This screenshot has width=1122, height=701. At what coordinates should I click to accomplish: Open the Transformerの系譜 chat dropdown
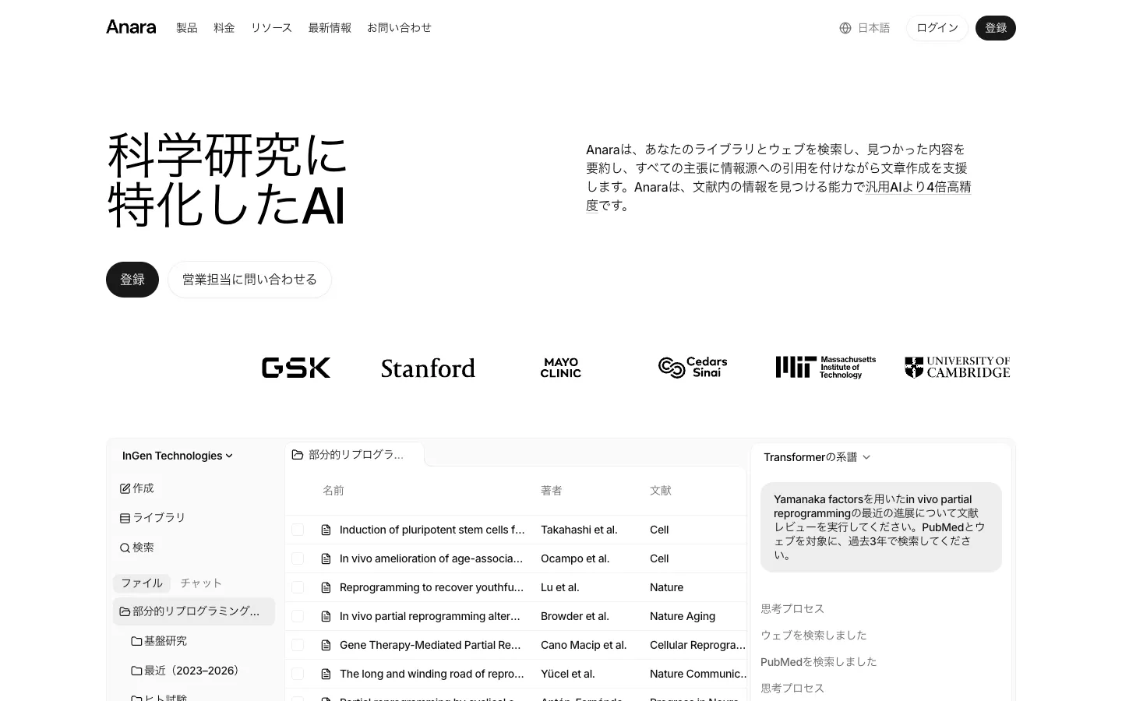[817, 457]
